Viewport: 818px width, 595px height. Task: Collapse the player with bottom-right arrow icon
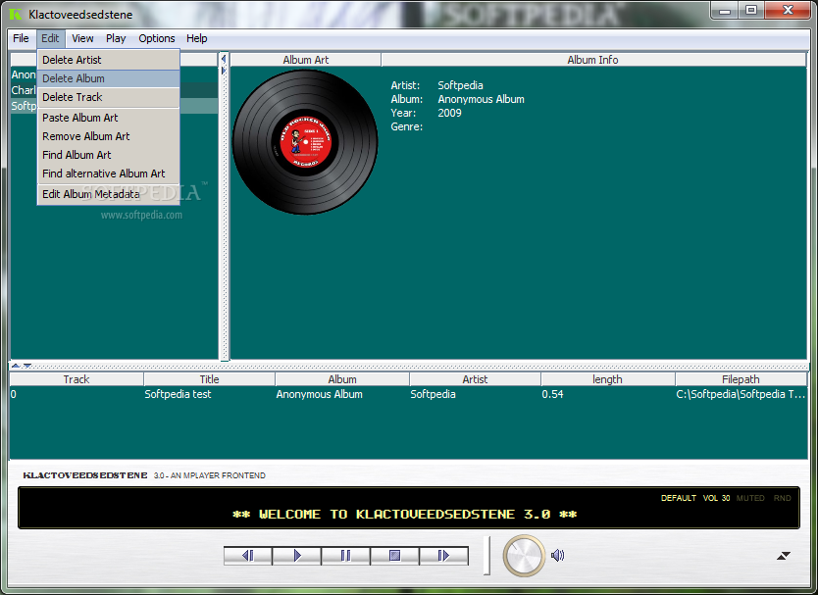coord(784,556)
